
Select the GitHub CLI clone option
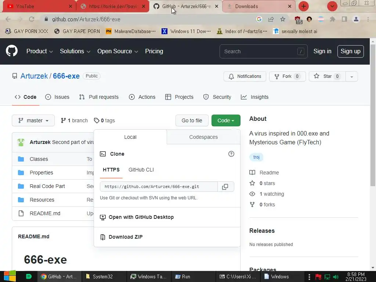[141, 170]
